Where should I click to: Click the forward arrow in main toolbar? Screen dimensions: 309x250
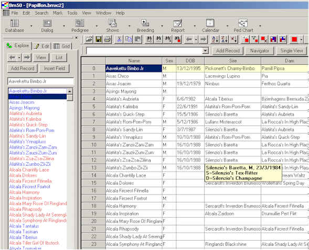tap(203, 39)
